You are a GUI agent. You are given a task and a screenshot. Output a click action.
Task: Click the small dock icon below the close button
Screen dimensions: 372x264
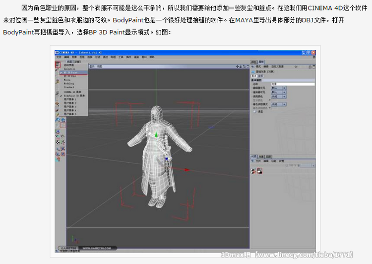314,57
